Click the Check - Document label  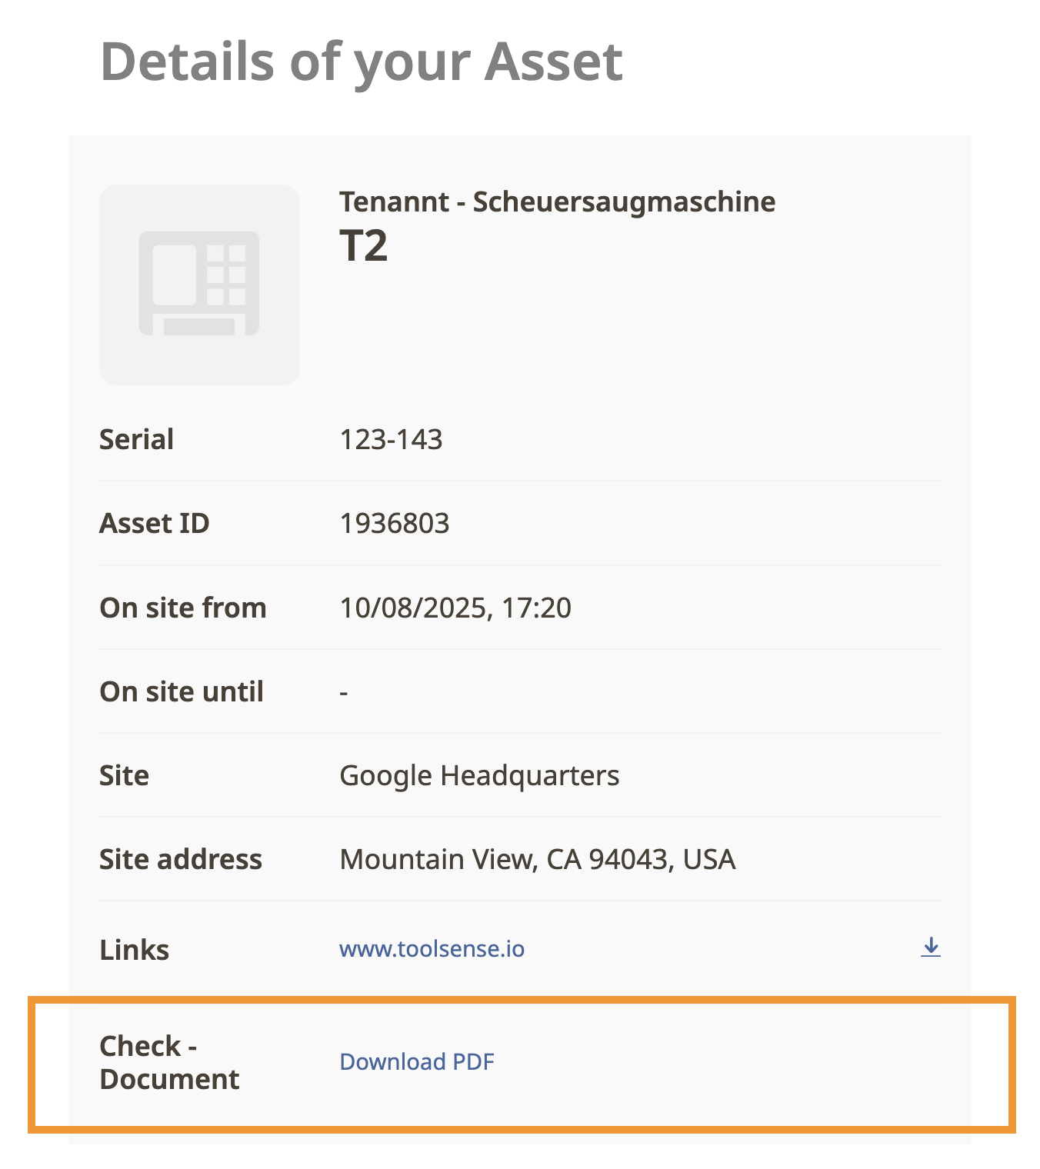point(168,1062)
